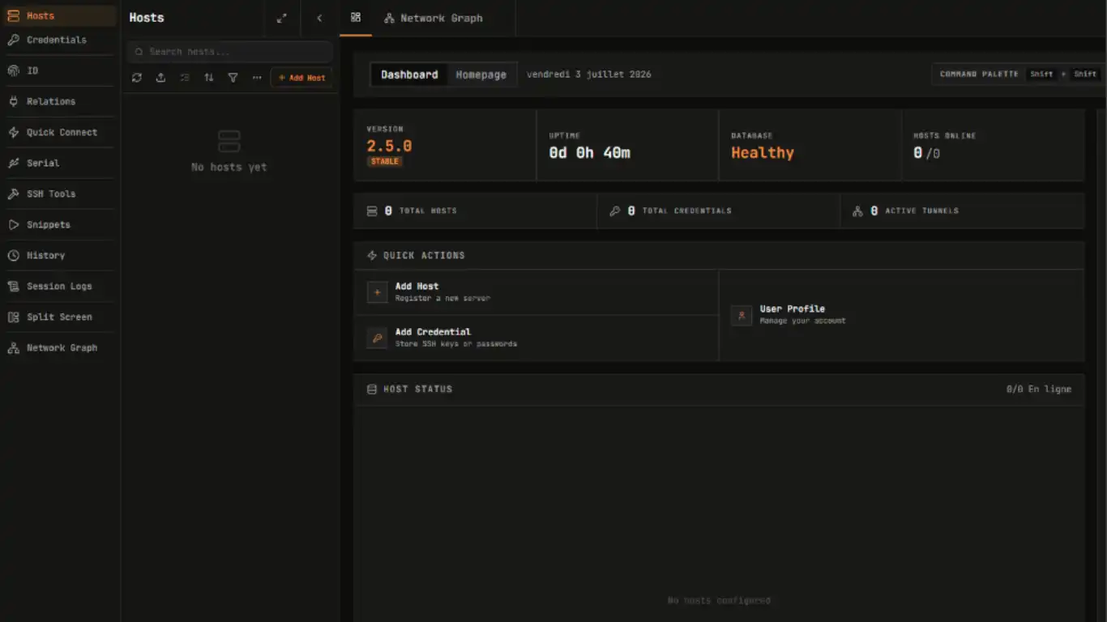This screenshot has height=622, width=1107.
Task: Switch to the Network Graph tab
Action: [x=434, y=18]
